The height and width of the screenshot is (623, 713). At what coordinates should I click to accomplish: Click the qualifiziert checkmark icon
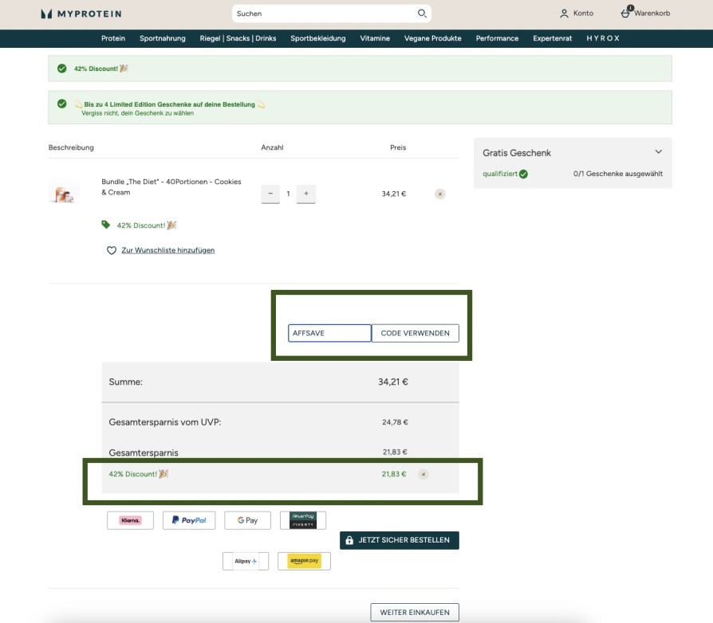523,174
